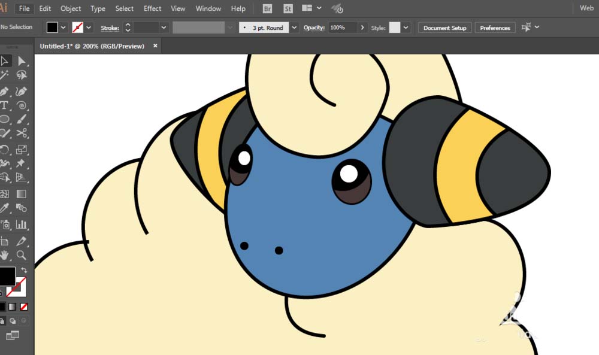Activate the Eyedropper tool
The image size is (599, 355).
click(x=5, y=208)
